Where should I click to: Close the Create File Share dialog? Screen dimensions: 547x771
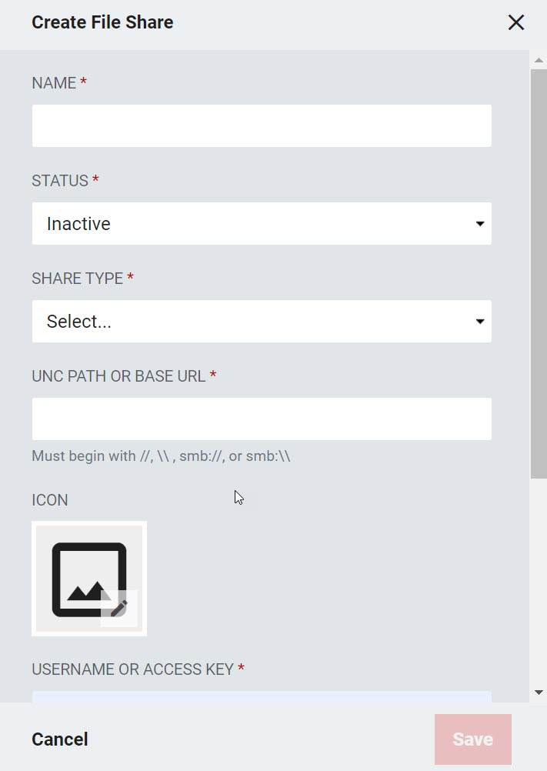pos(516,22)
